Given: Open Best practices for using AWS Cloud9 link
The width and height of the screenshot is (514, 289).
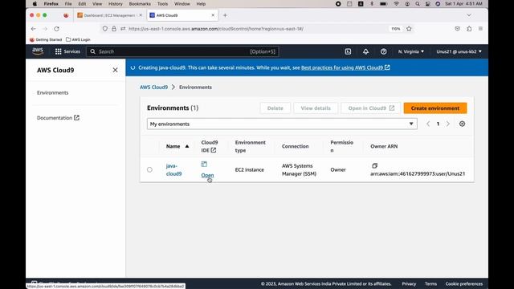Looking at the screenshot, I should click(345, 67).
